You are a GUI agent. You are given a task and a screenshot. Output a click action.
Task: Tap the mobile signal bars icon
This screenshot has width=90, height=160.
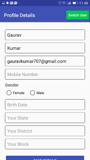coord(69,3)
